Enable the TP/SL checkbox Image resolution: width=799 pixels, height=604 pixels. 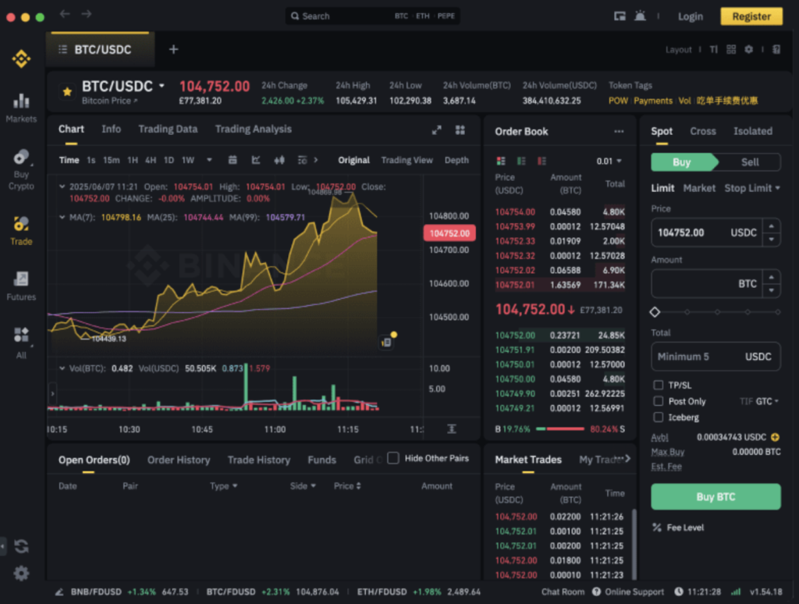click(659, 385)
